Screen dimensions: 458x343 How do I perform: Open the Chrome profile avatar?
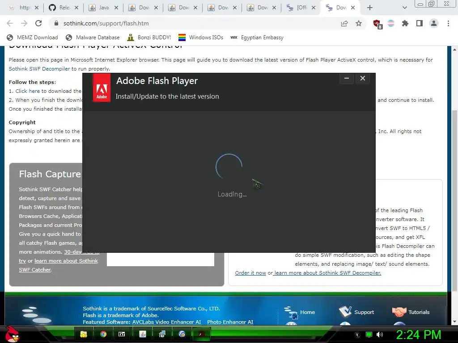[x=434, y=23]
